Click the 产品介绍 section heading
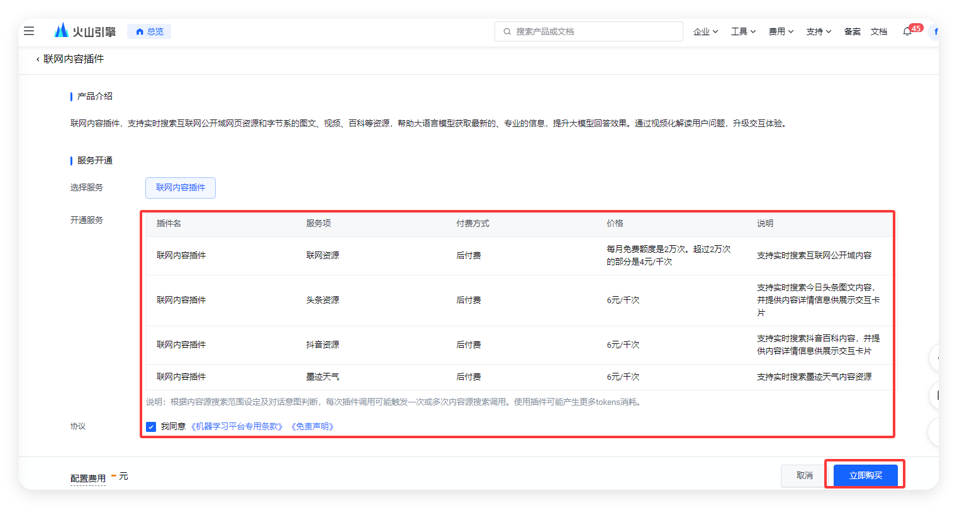The image size is (957, 508). coord(95,96)
